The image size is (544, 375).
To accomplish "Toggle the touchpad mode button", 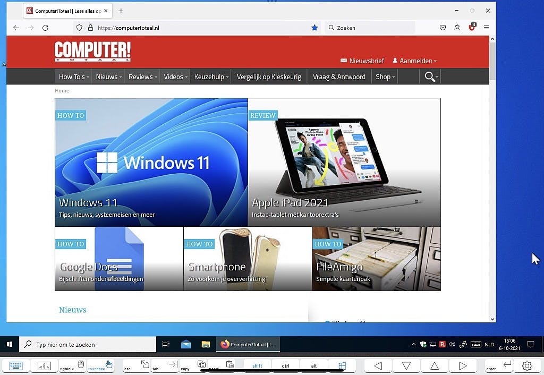I will pos(100,365).
